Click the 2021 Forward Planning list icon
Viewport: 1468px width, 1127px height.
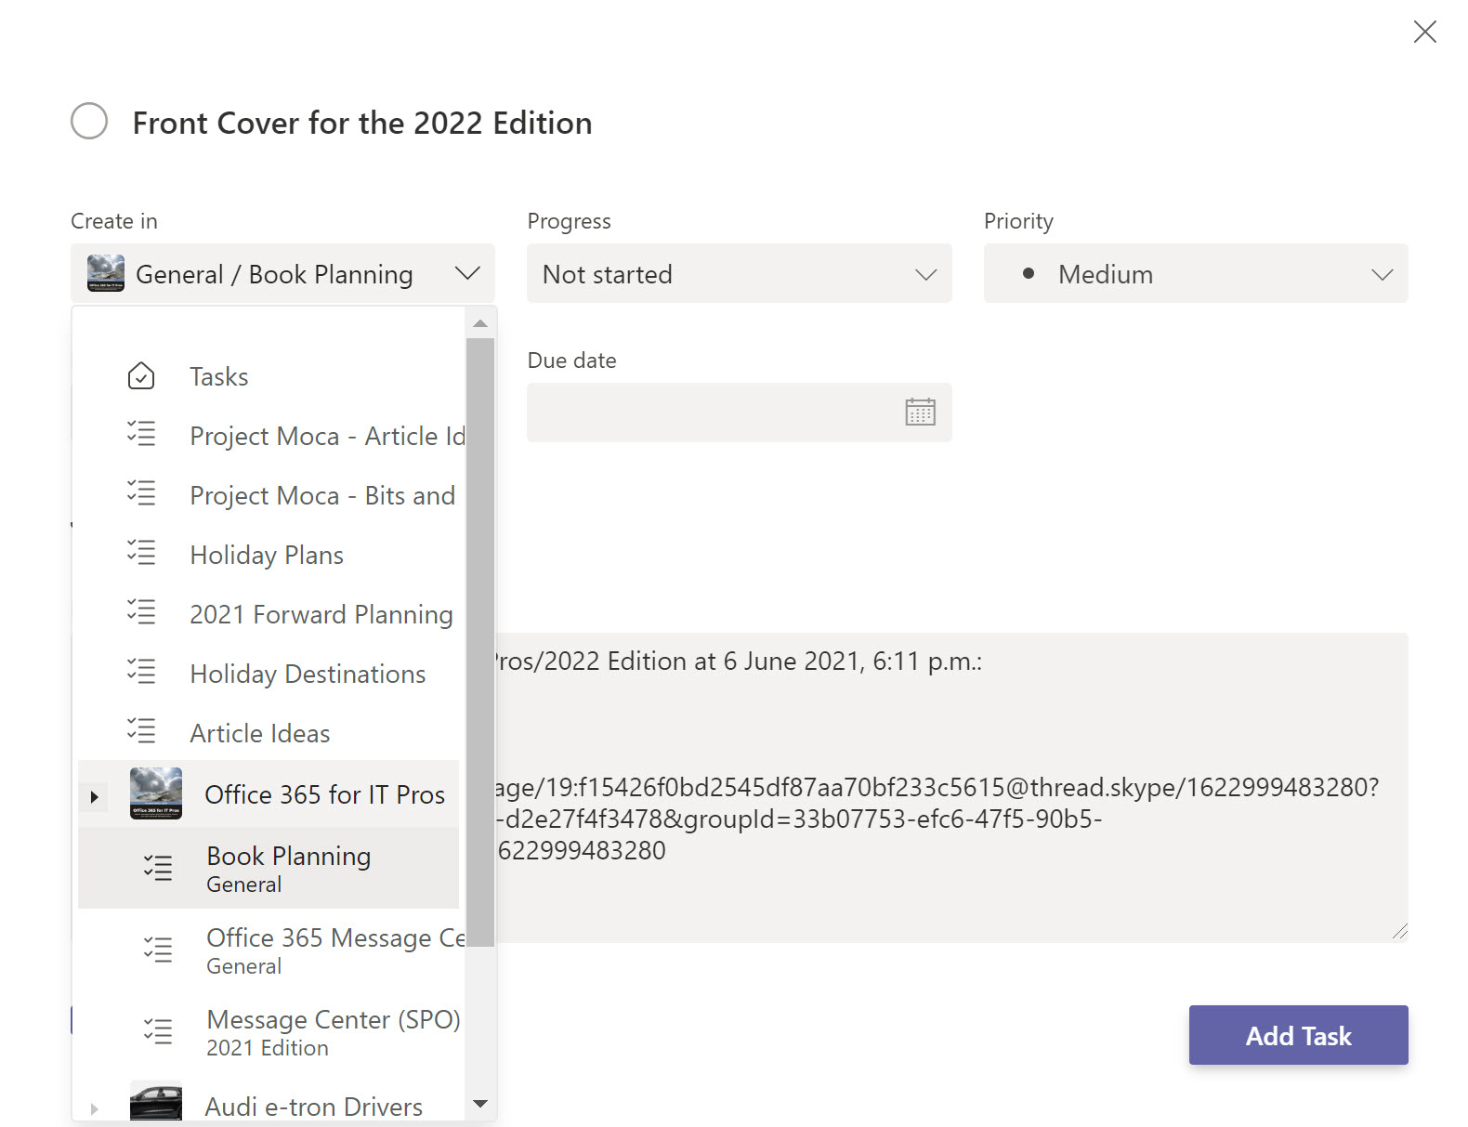(x=141, y=613)
